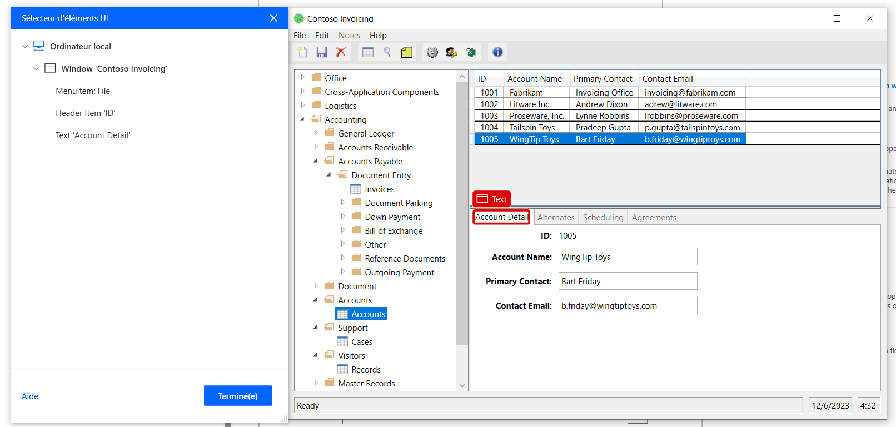
Task: Click the tree scrollbar down arrow
Action: pyautogui.click(x=462, y=385)
